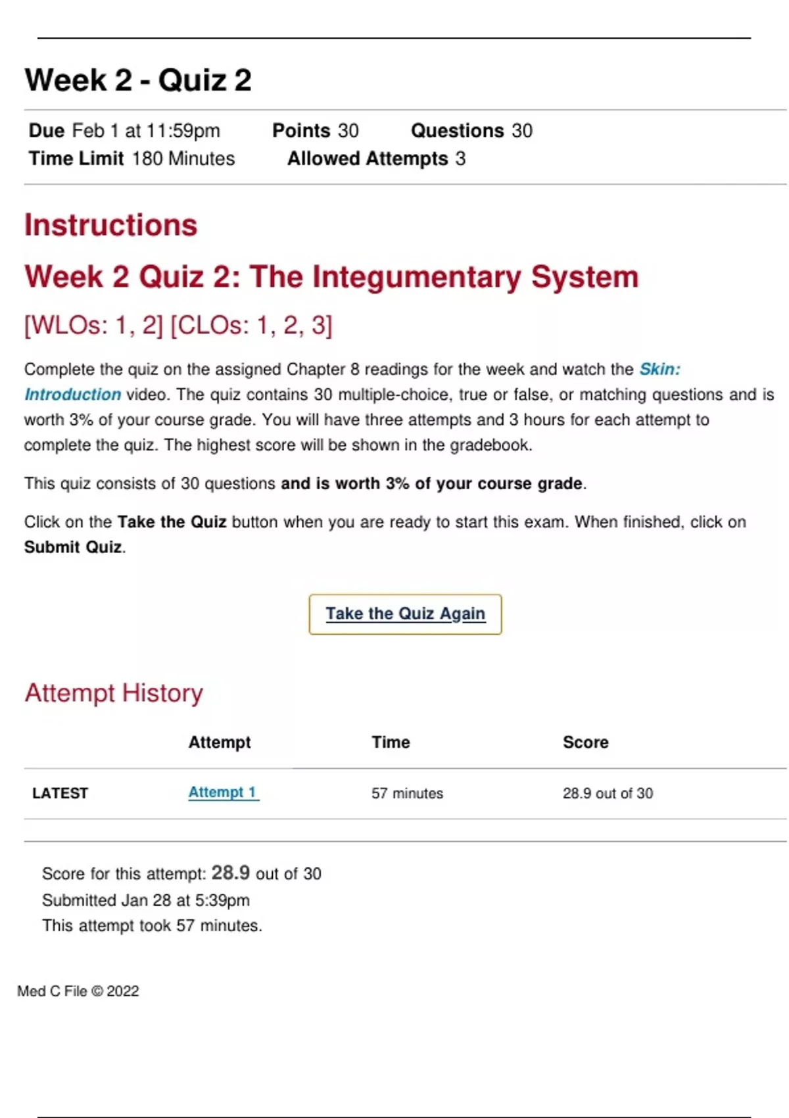Click the Submitted Jan 28 at 5:39pm line
Viewport: 789px width, 1118px height.
[146, 900]
